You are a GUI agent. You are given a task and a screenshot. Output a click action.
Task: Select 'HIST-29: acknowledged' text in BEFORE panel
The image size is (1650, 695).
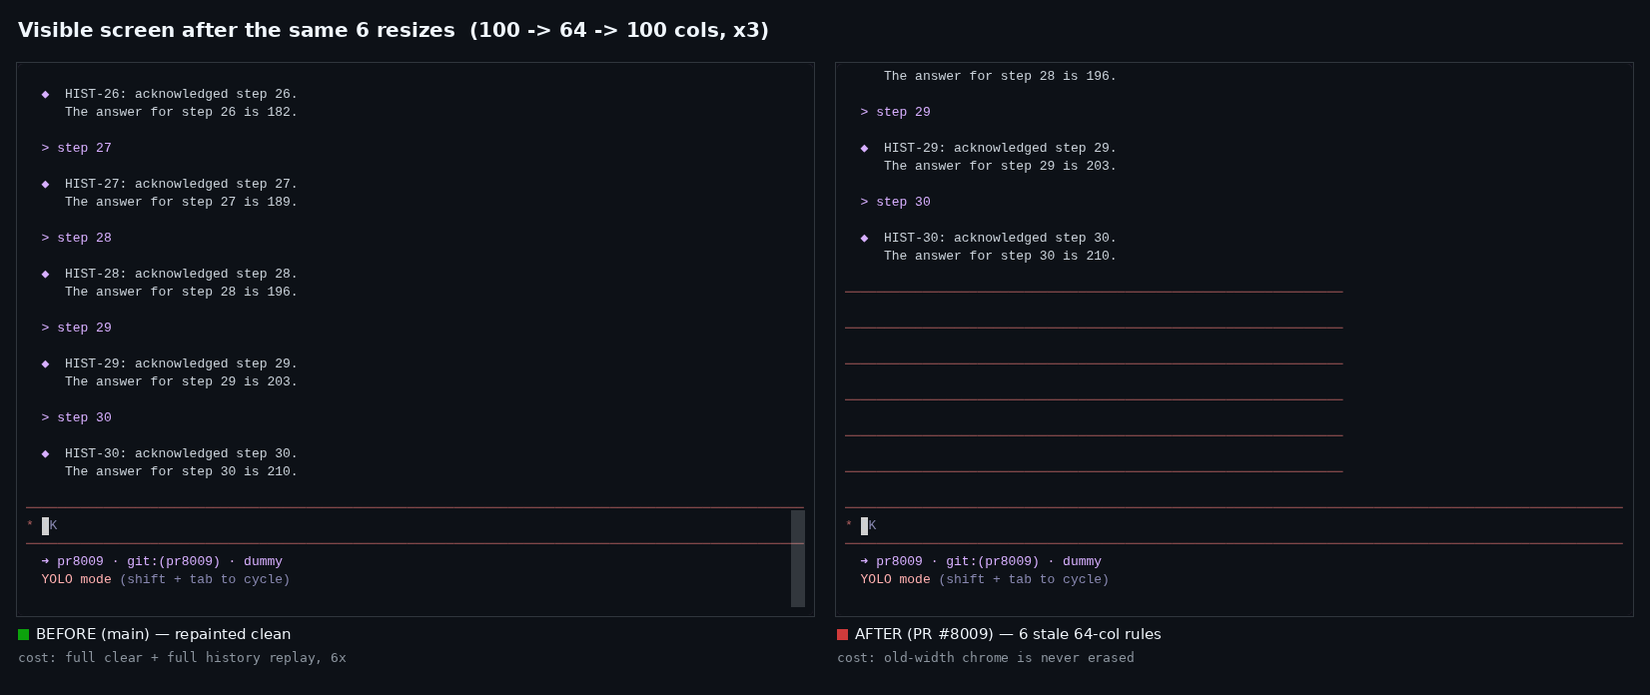tap(146, 363)
